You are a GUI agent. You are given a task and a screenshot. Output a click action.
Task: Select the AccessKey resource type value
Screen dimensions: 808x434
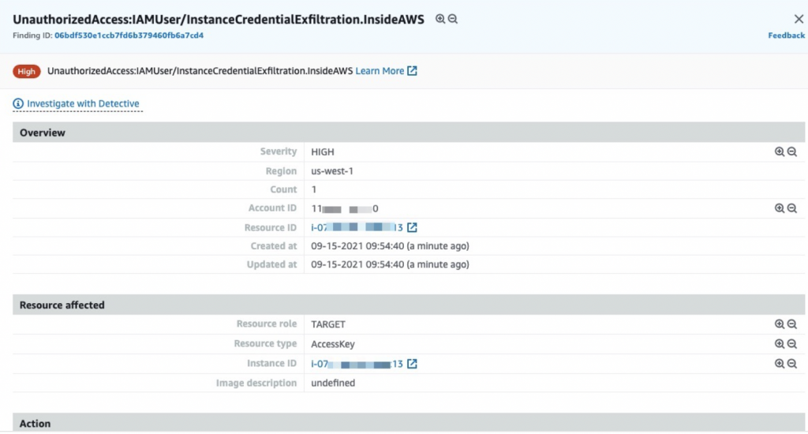(333, 344)
